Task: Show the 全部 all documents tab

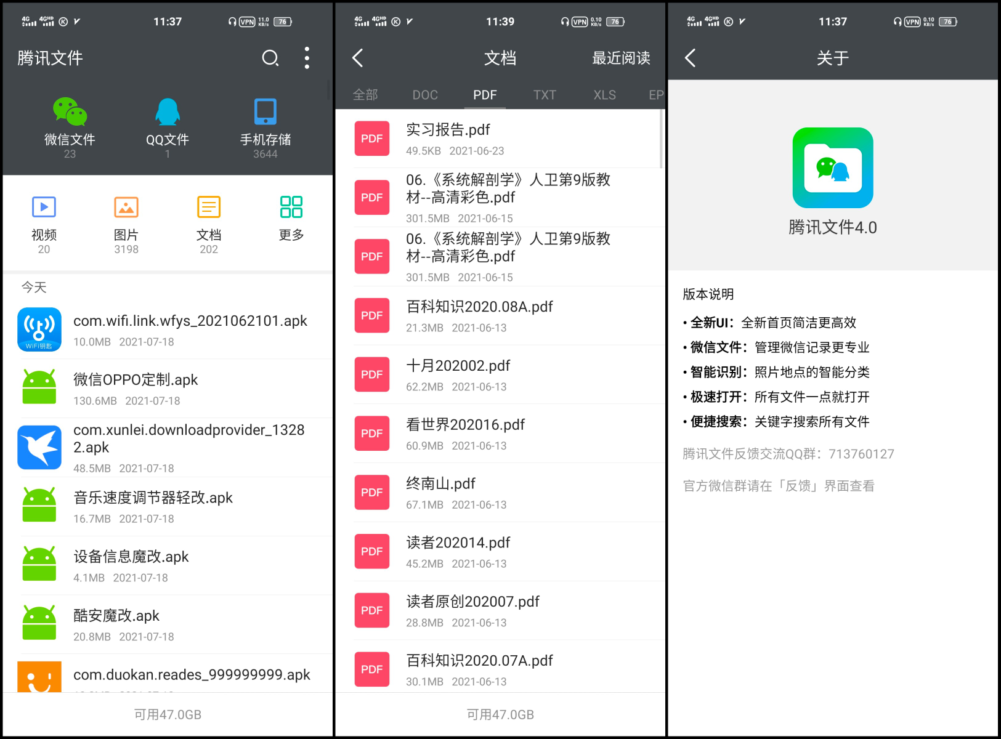Action: click(x=365, y=95)
